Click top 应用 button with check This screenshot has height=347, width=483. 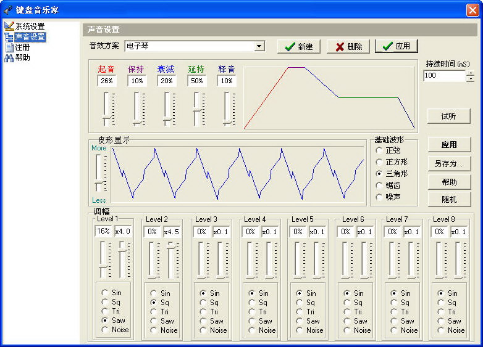[397, 46]
